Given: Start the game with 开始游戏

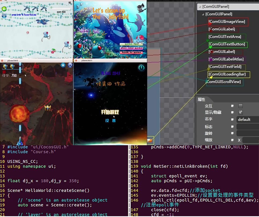Looking at the screenshot, I should coord(110,112).
